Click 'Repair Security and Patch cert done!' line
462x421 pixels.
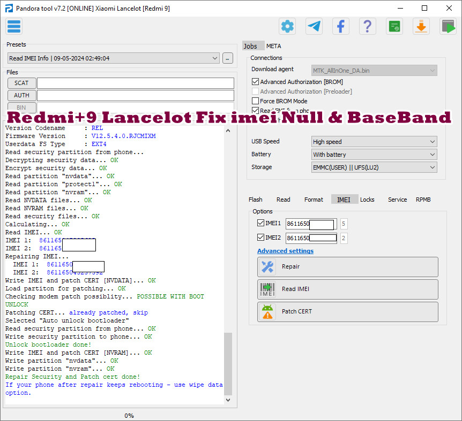[72, 377]
